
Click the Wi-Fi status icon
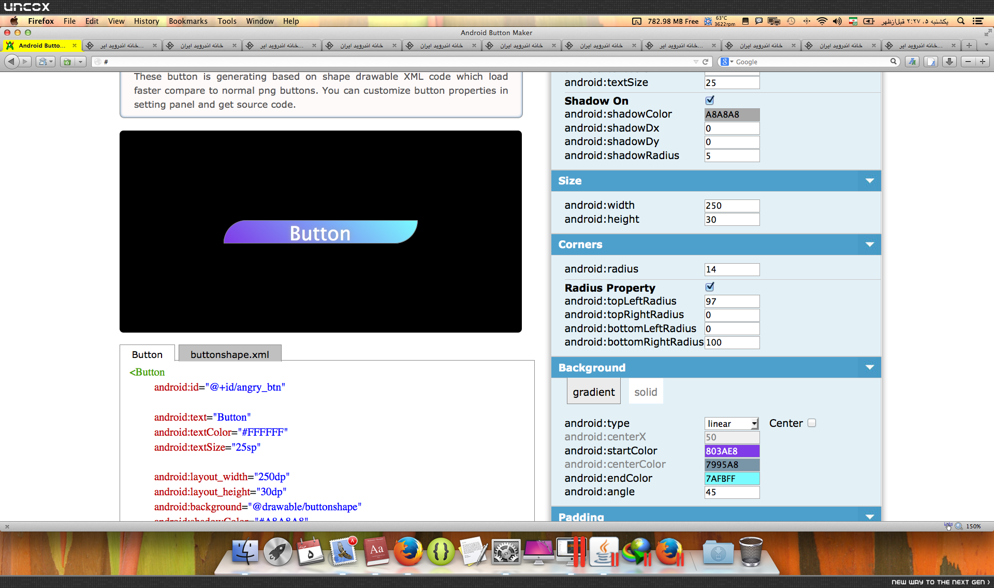(822, 21)
